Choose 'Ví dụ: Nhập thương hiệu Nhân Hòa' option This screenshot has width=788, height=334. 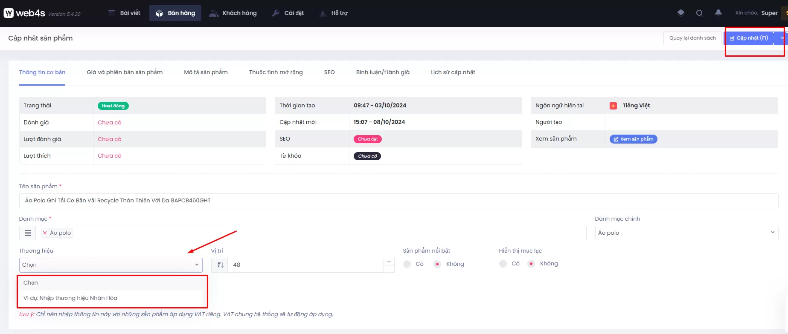[x=70, y=298]
